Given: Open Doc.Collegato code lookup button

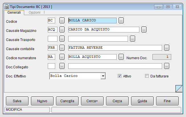Looking at the screenshot, I should (62, 66).
